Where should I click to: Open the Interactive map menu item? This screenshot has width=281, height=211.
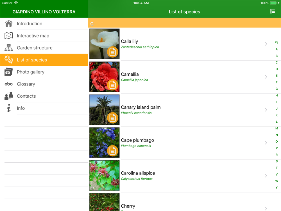(x=44, y=36)
